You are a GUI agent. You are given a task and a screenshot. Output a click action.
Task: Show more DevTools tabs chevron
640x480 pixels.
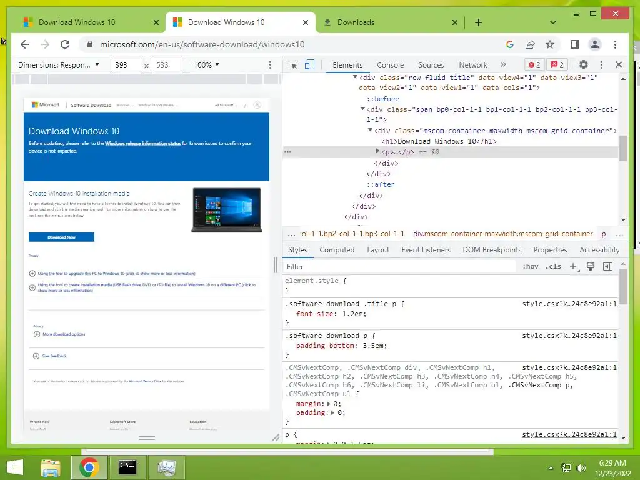click(503, 64)
